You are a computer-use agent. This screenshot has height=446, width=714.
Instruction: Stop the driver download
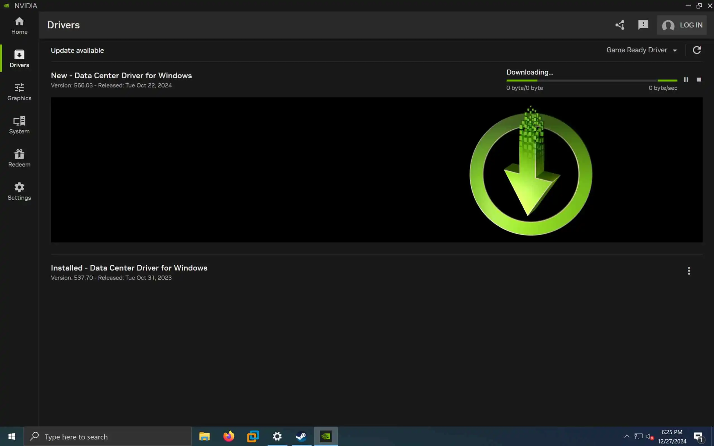click(699, 80)
